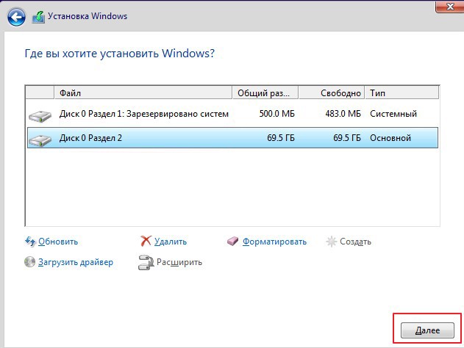
Task: Click the drive icon for Диск 0 Раздел 2
Action: click(x=40, y=140)
